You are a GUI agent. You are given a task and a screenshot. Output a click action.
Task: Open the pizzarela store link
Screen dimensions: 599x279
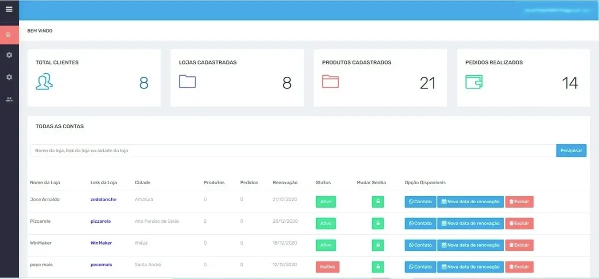100,221
